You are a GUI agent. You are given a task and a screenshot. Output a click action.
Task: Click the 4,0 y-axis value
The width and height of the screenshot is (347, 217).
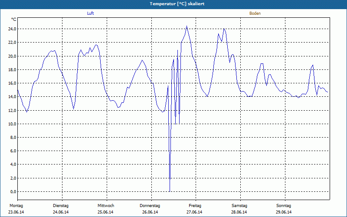14,164
